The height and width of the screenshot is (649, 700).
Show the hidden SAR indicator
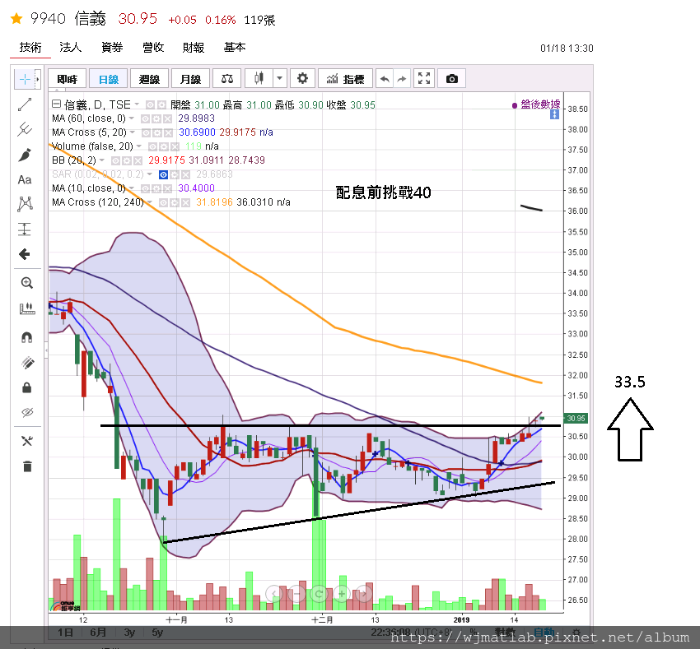tap(163, 175)
